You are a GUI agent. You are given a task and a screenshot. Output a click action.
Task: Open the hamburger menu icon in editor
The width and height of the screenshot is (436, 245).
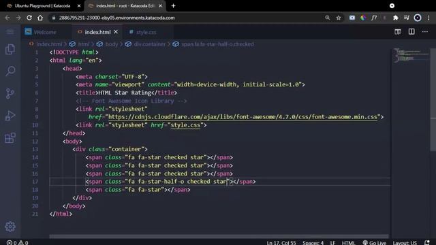coord(10,32)
